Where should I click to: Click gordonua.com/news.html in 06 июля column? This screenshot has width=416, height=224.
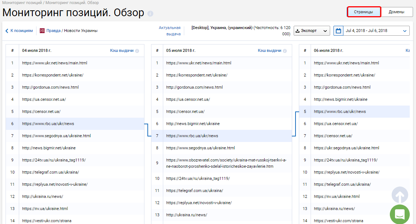[x=342, y=88]
